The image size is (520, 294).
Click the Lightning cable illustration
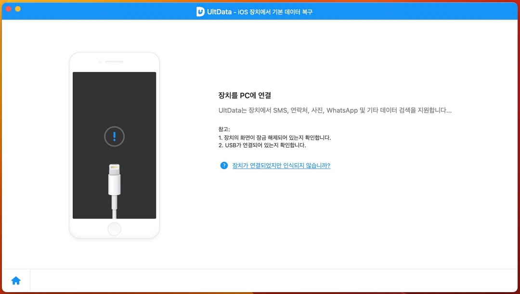pos(115,191)
